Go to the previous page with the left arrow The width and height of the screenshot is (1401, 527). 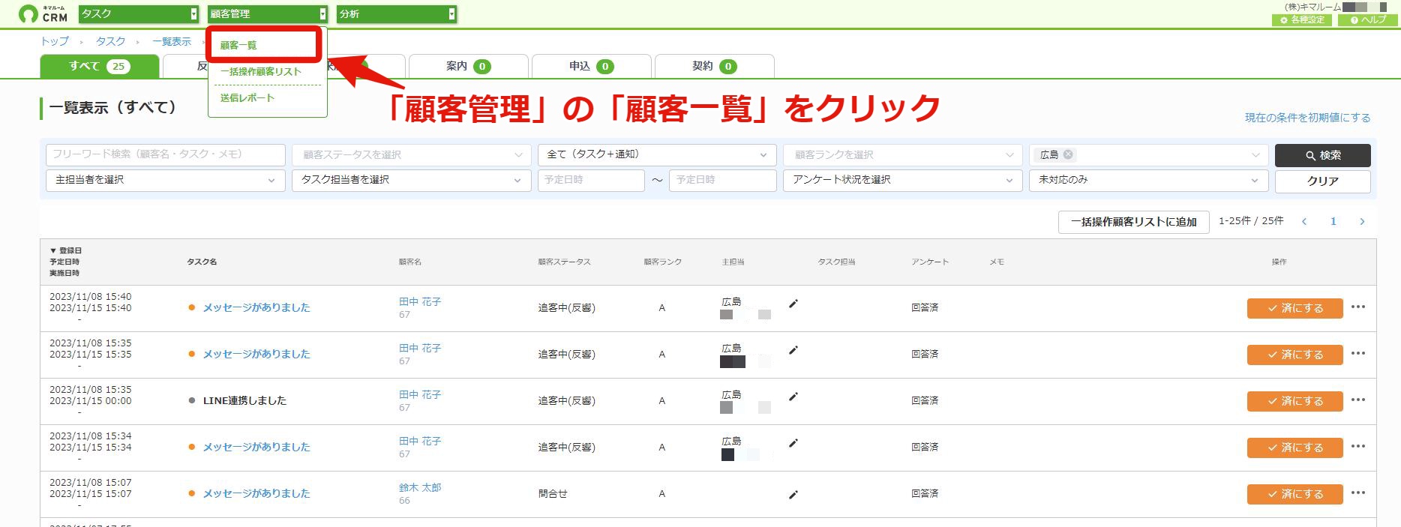click(x=1304, y=221)
